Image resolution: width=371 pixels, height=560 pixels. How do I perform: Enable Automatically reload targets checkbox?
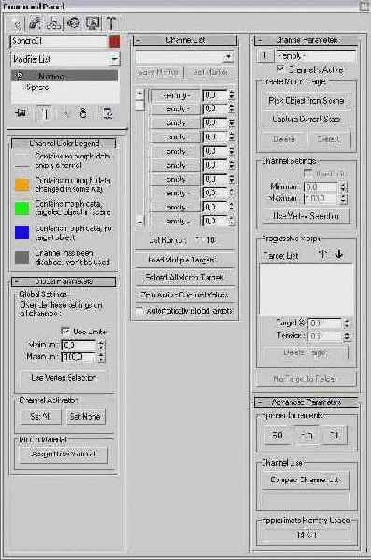(139, 310)
